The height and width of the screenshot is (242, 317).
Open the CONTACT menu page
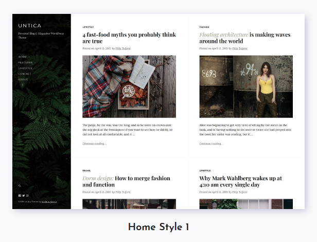tap(25, 74)
